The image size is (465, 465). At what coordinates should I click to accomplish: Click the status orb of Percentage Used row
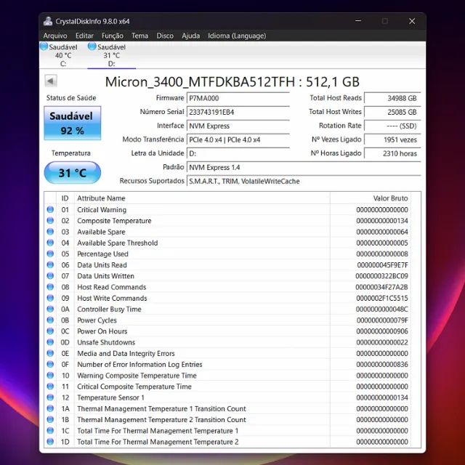(x=50, y=254)
